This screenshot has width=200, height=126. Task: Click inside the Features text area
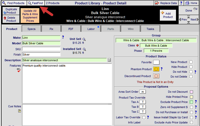(x=67, y=83)
